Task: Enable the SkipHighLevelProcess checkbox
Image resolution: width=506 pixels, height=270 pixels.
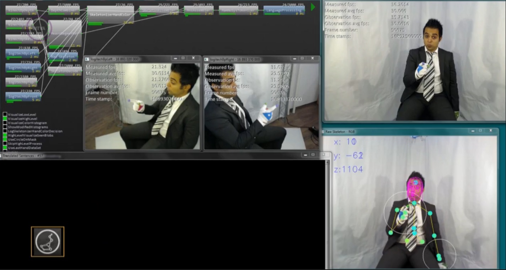Action: pos(5,144)
